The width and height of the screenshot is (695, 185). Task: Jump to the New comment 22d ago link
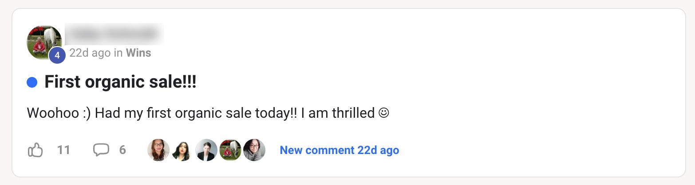340,150
